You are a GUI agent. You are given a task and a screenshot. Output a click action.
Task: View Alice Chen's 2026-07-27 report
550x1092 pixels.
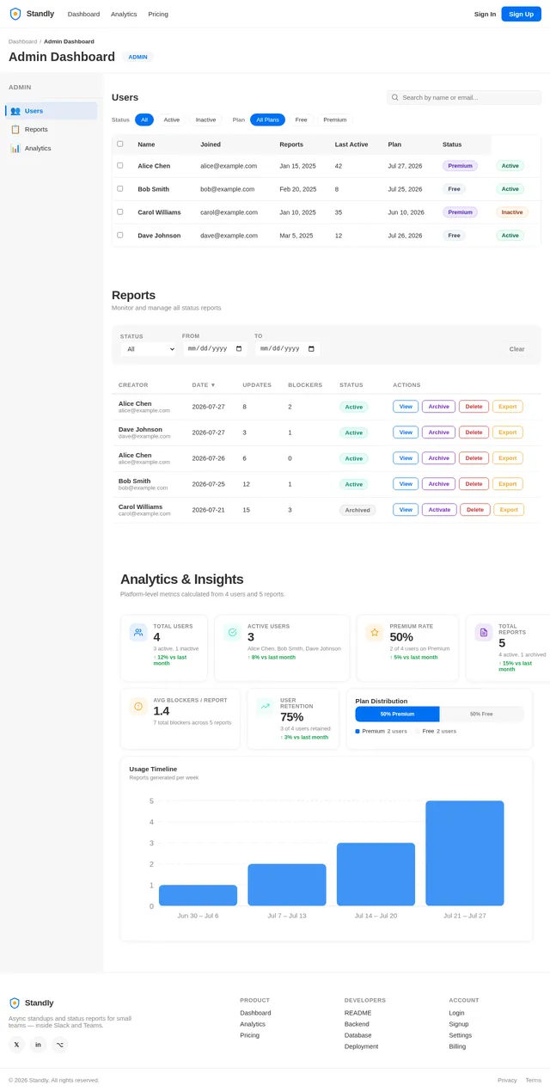pyautogui.click(x=406, y=407)
